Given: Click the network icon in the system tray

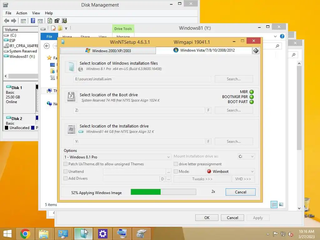Looking at the screenshot, I should (x=283, y=234).
